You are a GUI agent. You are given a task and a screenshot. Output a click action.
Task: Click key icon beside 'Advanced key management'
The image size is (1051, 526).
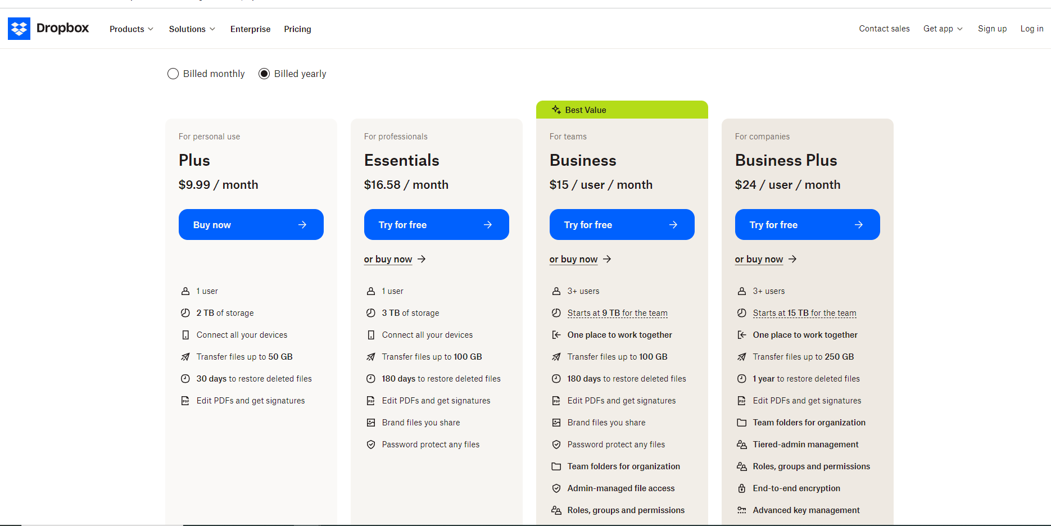point(742,510)
